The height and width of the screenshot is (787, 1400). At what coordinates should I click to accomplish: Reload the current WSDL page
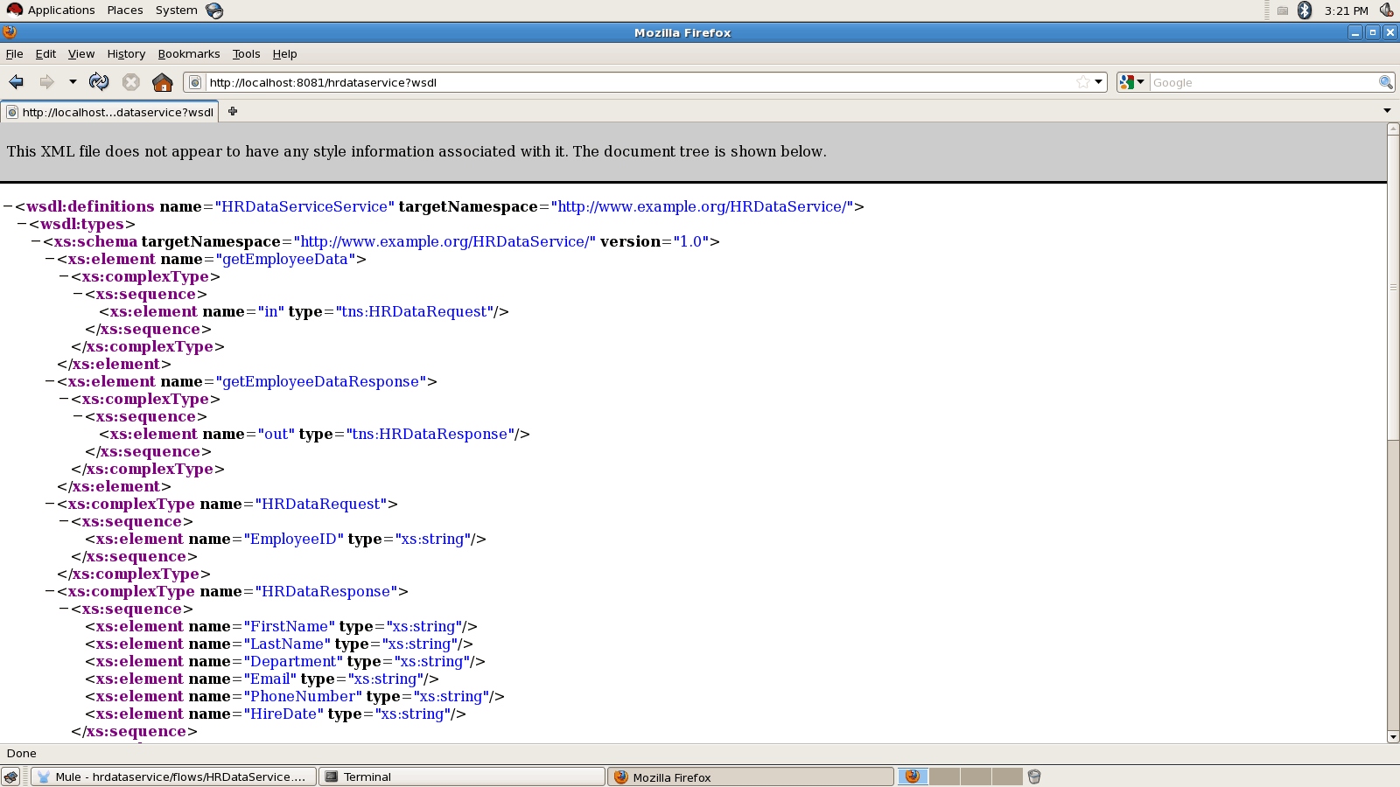[99, 82]
